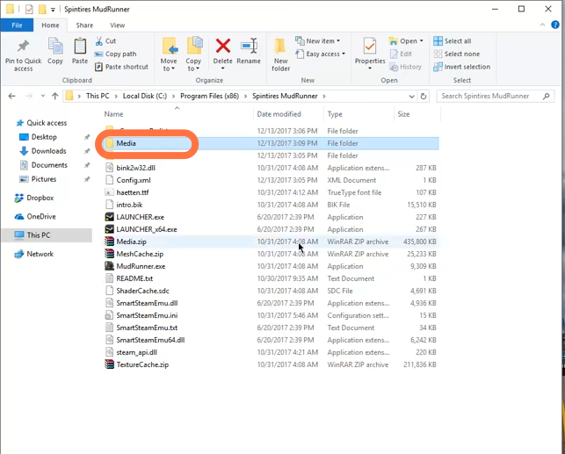Open the New item dropdown
This screenshot has height=454, width=565.
pyautogui.click(x=317, y=41)
